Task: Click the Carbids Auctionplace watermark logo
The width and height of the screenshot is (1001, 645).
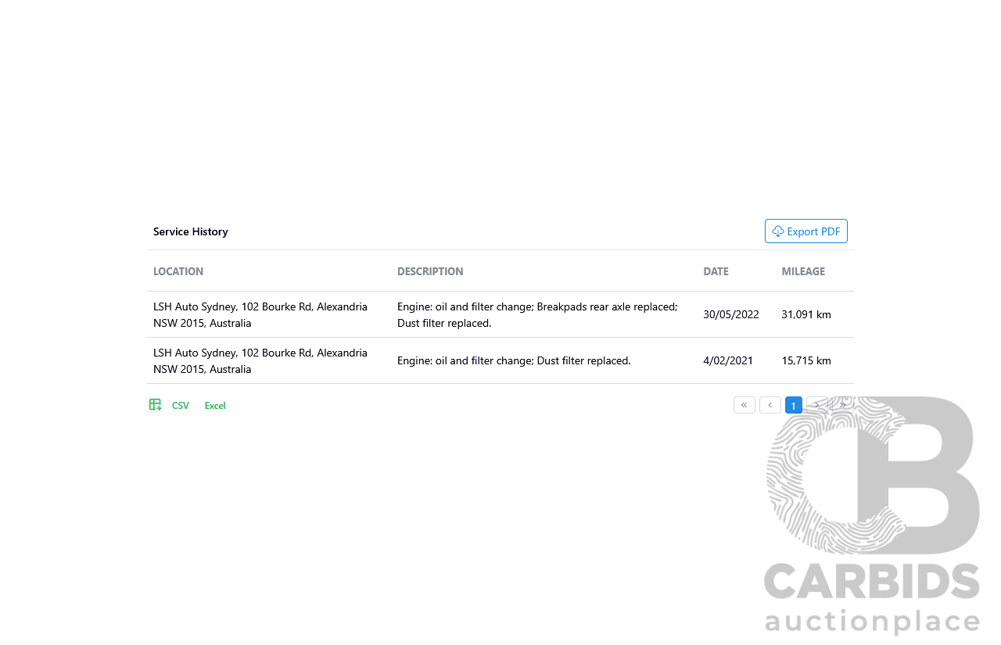Action: (872, 516)
